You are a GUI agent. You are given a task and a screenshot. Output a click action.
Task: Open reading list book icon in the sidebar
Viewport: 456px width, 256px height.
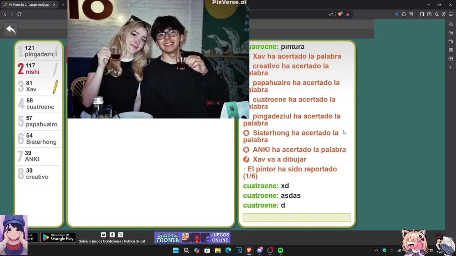click(451, 59)
